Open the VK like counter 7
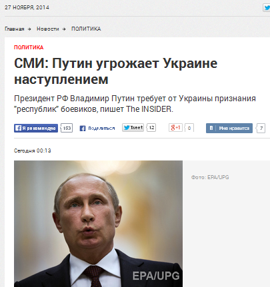 [x=261, y=129]
